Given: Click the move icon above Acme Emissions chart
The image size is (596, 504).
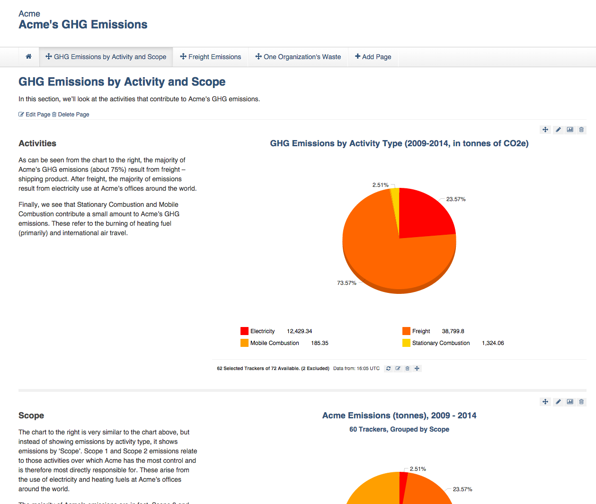Looking at the screenshot, I should coord(545,402).
